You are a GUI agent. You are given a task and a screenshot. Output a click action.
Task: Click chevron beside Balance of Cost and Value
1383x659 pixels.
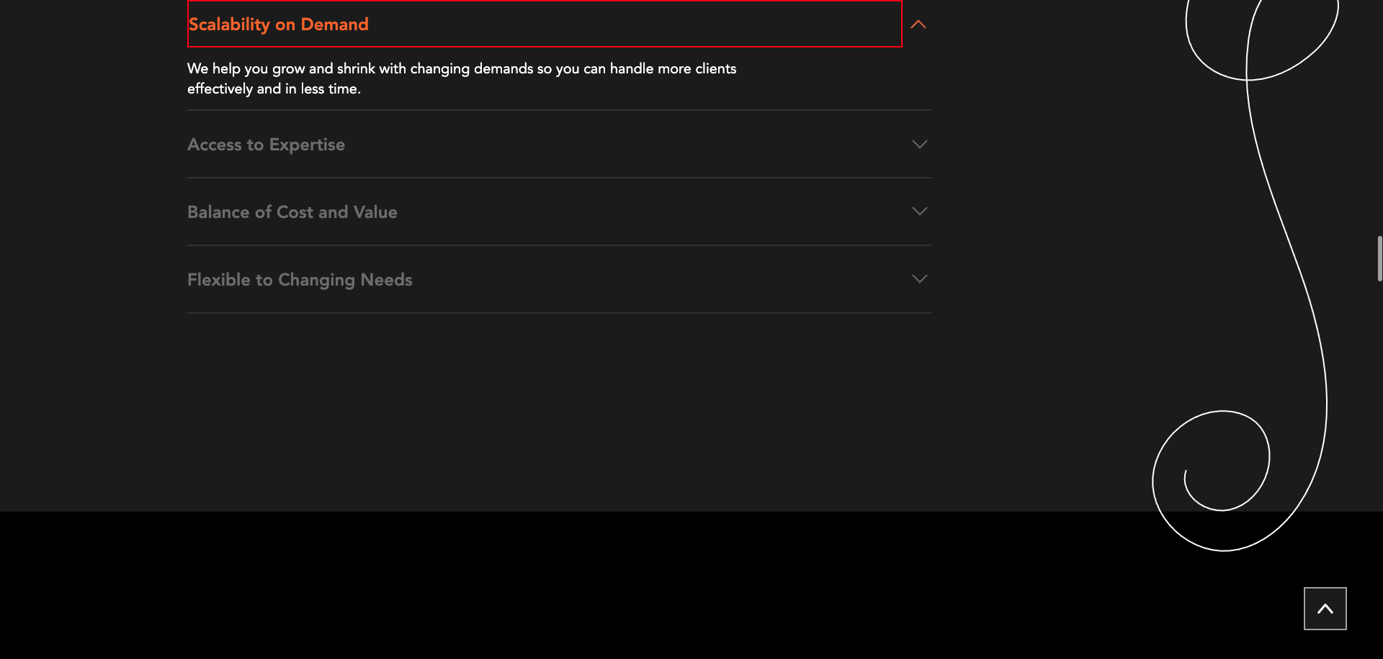[919, 212]
